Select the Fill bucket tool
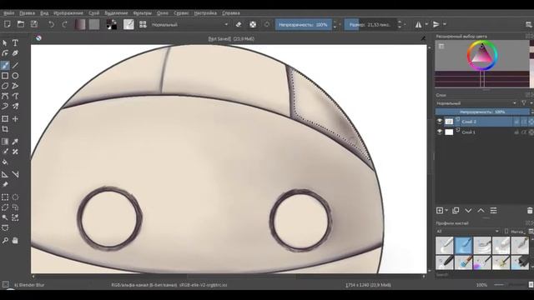Screen dimensions: 534x300 tap(5, 162)
